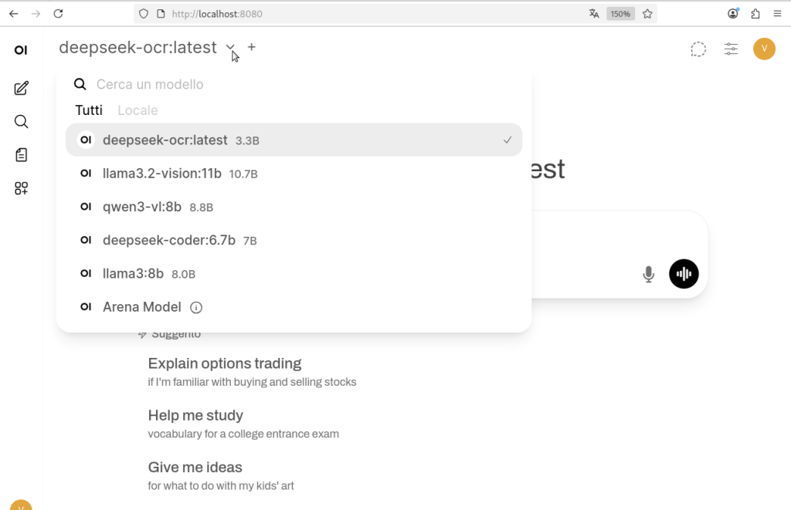The height and width of the screenshot is (510, 791).
Task: Add another model with plus button
Action: click(x=252, y=48)
